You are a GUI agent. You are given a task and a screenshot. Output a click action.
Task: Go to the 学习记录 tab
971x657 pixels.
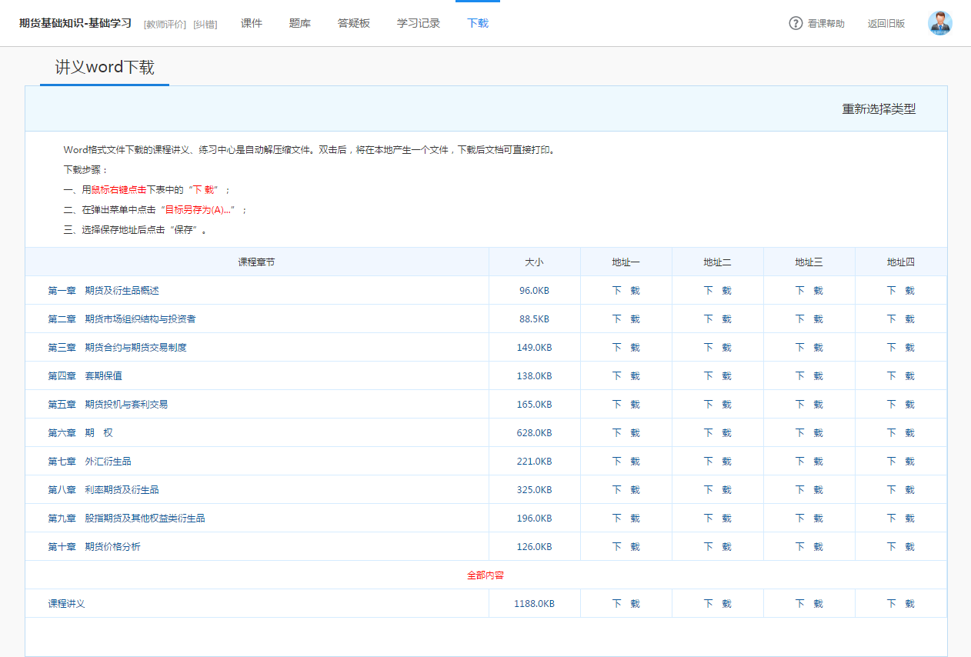coord(419,23)
